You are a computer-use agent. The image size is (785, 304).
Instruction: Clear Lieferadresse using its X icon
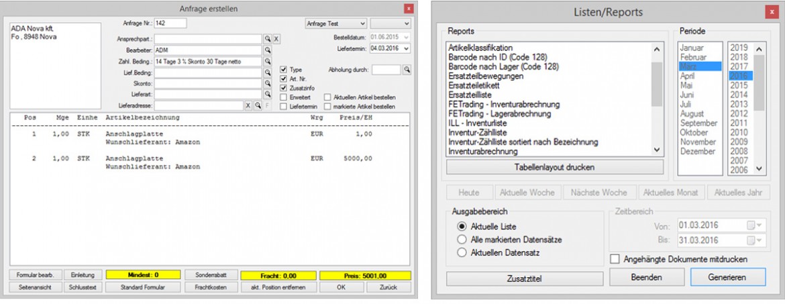point(248,106)
